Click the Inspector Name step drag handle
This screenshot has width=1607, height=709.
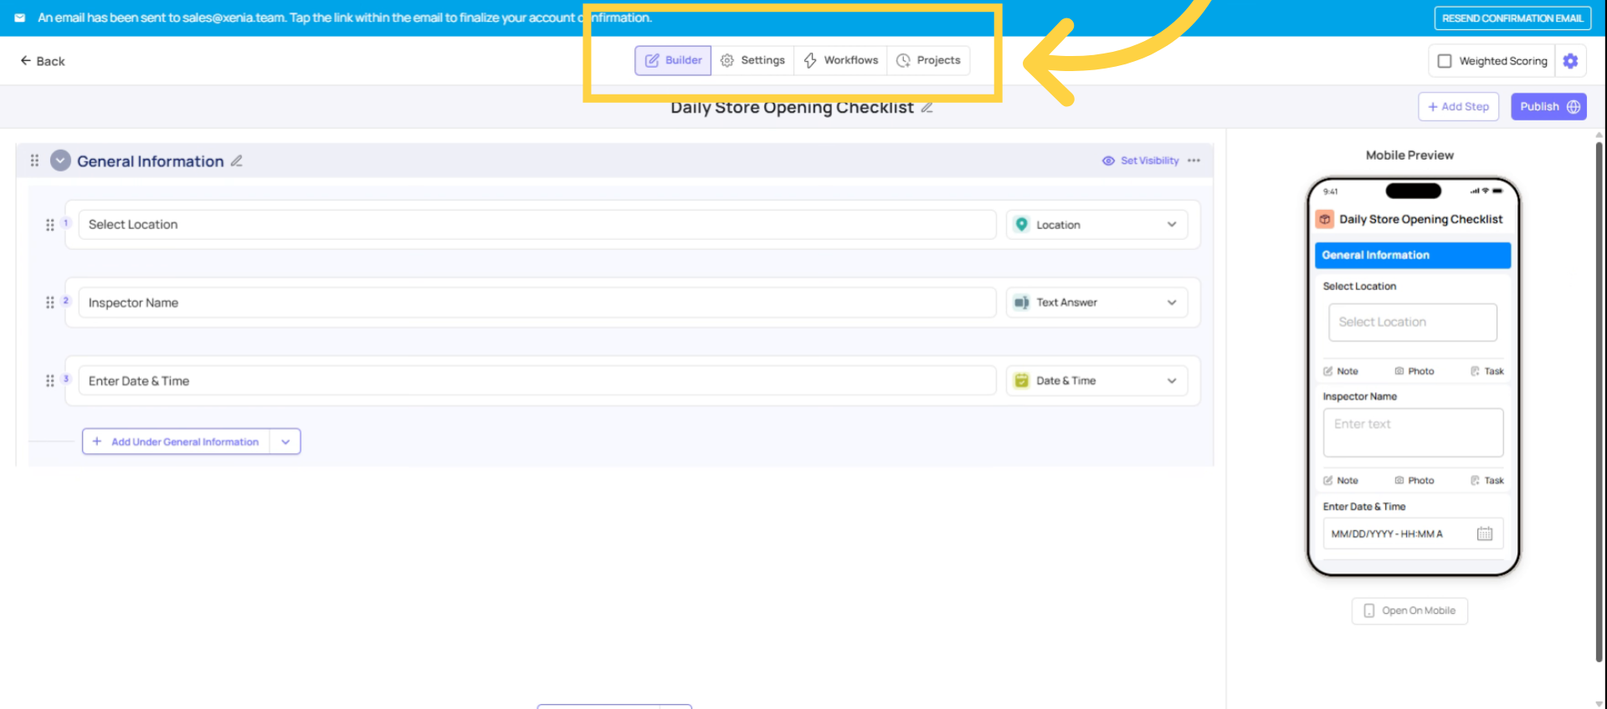[x=49, y=303]
